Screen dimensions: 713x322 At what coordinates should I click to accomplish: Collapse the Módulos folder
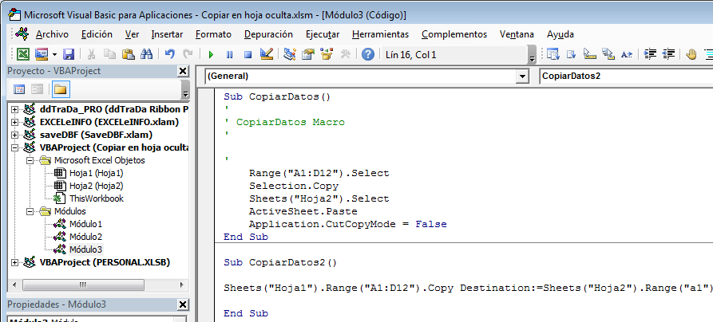click(30, 211)
